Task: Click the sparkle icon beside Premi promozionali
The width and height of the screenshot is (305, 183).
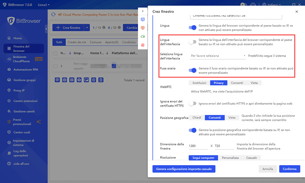Action: click(39, 122)
